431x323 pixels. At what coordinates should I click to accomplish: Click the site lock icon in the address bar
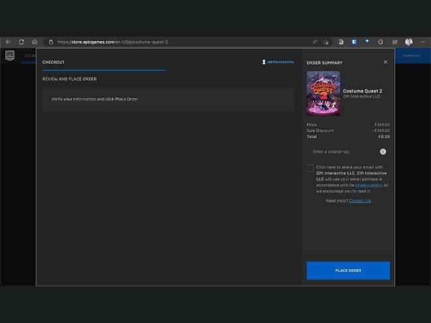pyautogui.click(x=51, y=42)
